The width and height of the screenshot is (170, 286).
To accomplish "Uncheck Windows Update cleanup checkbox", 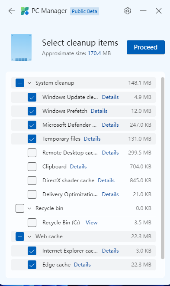I will pos(32,97).
